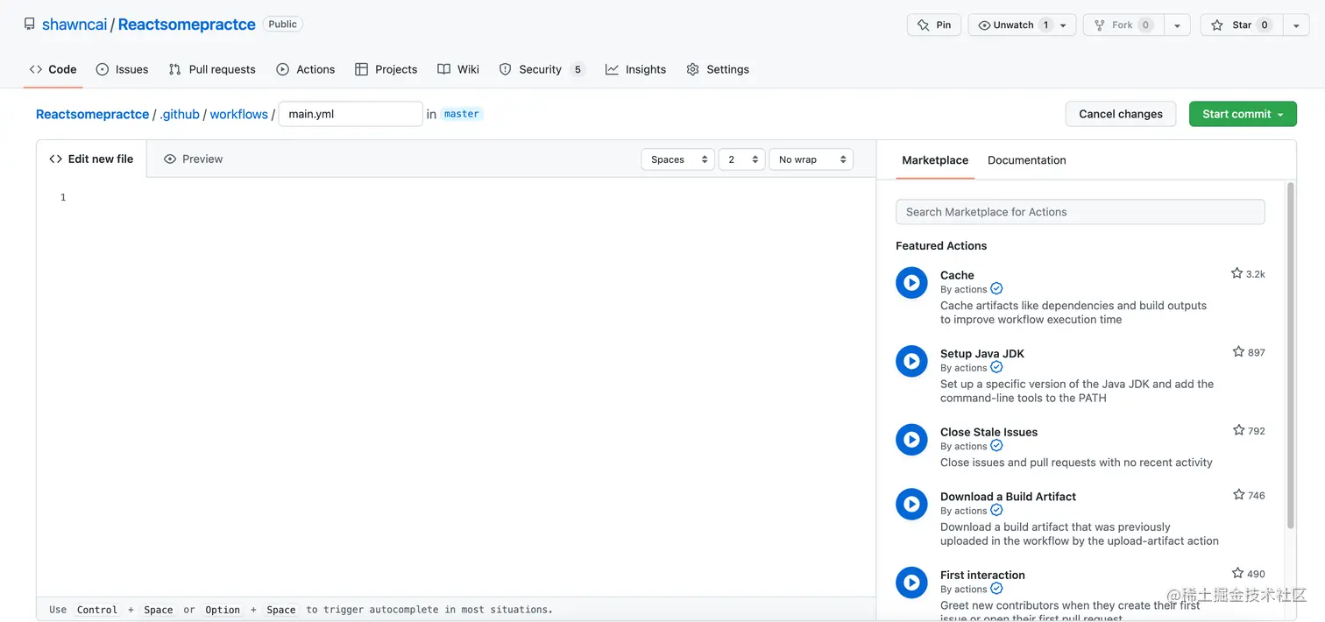Select the Marketplace sidebar tab

pos(935,160)
